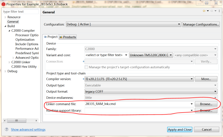The image size is (223, 137).
Task: Click the Cancel button
Action: click(x=207, y=129)
